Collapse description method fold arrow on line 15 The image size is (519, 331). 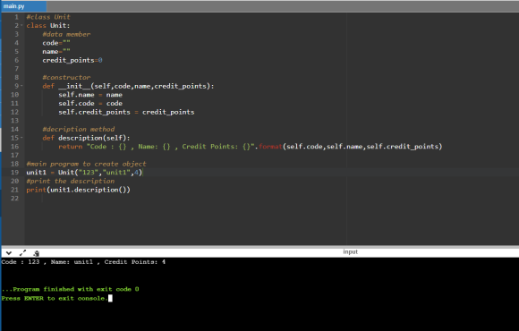(21, 138)
